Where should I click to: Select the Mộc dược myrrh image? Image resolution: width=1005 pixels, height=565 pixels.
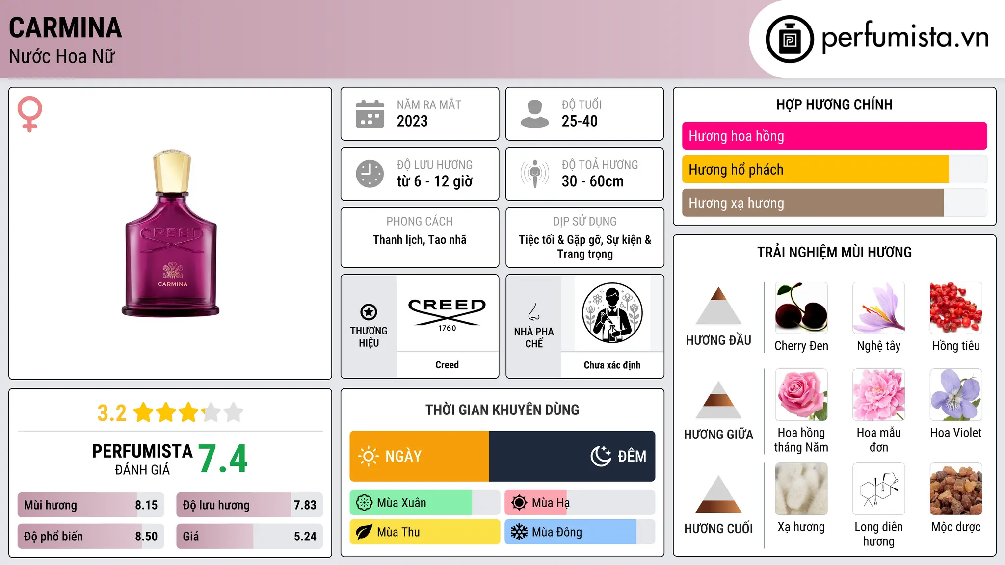coord(956,489)
